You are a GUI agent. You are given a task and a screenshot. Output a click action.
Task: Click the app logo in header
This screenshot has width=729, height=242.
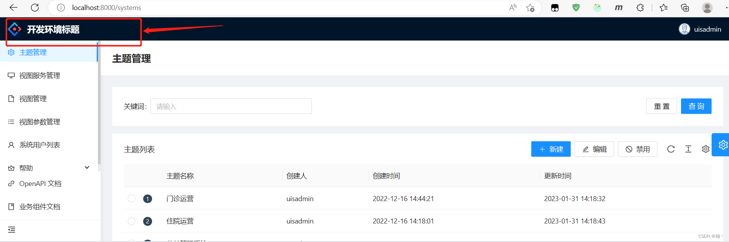click(x=15, y=29)
